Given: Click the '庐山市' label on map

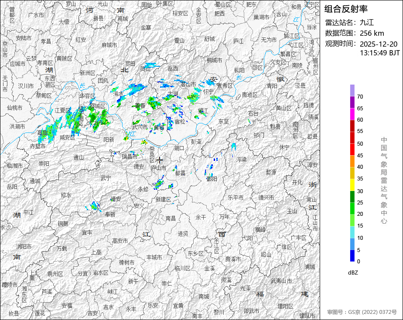Looking at the screenshot, I should tap(159, 168).
